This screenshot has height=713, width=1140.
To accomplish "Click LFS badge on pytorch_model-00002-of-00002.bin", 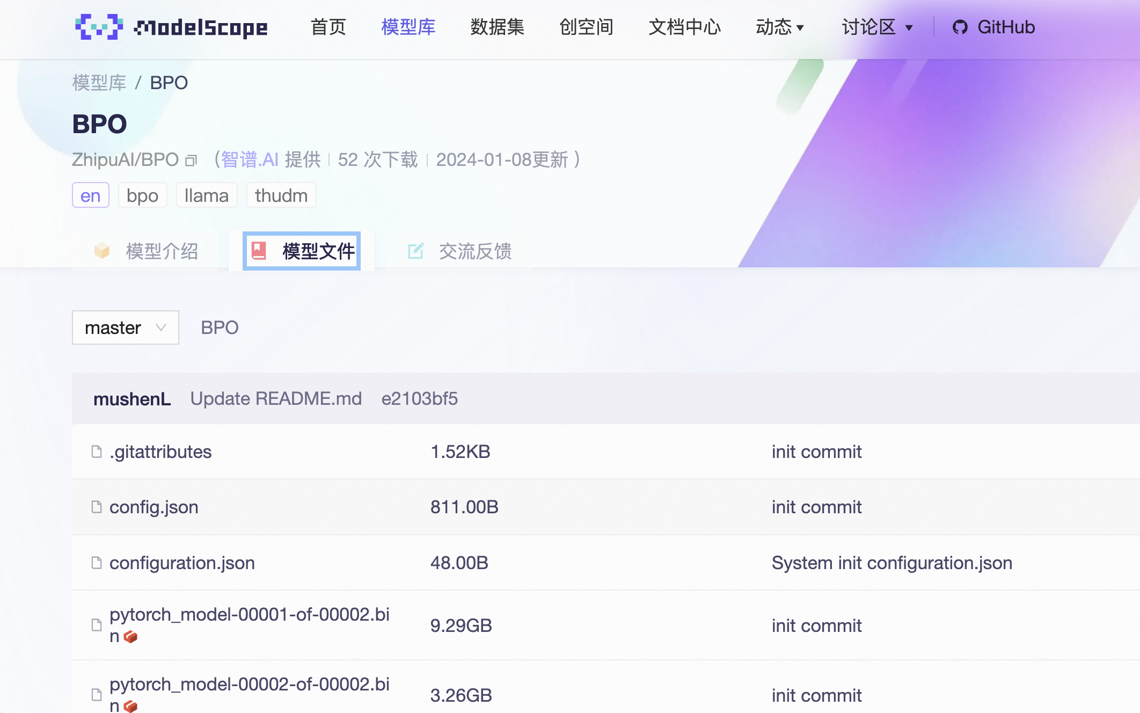I will (130, 706).
